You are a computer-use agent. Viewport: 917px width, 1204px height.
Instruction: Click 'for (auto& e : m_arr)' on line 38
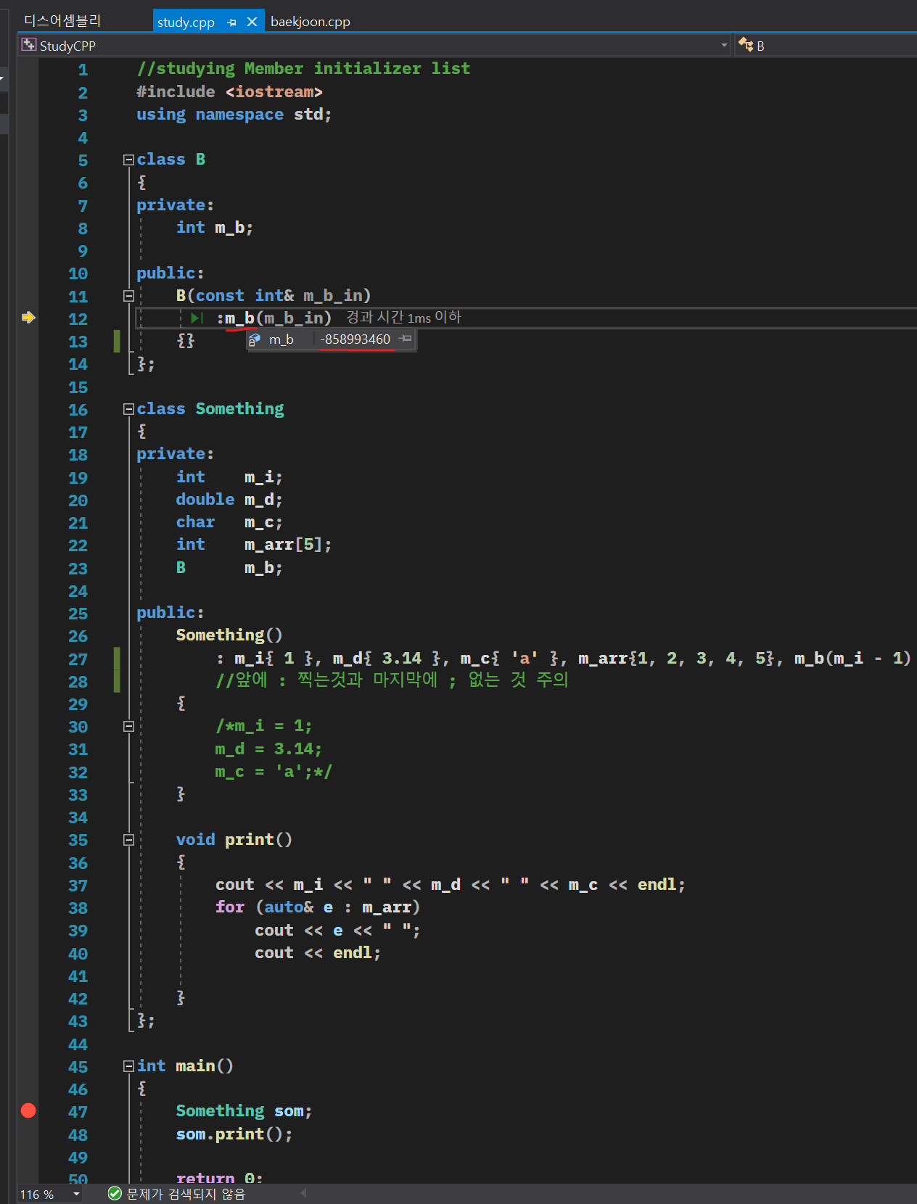pos(318,907)
